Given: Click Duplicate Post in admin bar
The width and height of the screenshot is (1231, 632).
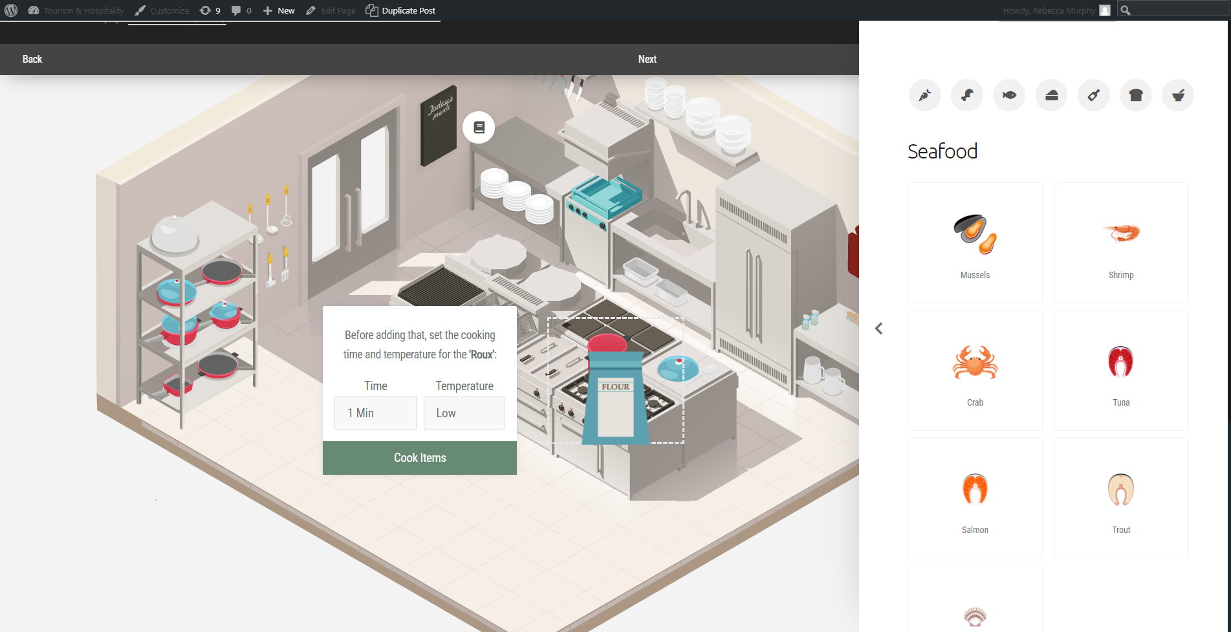Looking at the screenshot, I should tap(401, 10).
